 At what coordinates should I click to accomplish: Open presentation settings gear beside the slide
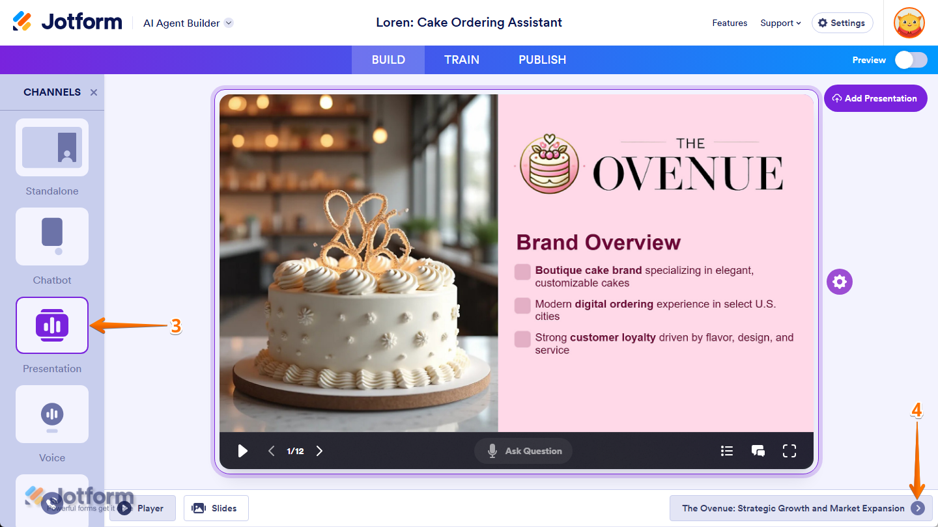[840, 282]
